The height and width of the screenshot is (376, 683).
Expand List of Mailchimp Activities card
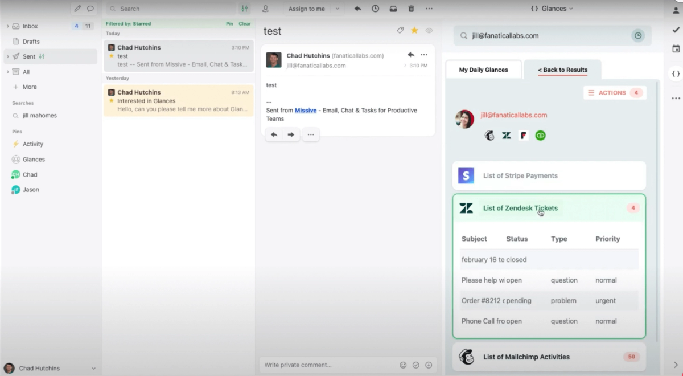(x=549, y=357)
